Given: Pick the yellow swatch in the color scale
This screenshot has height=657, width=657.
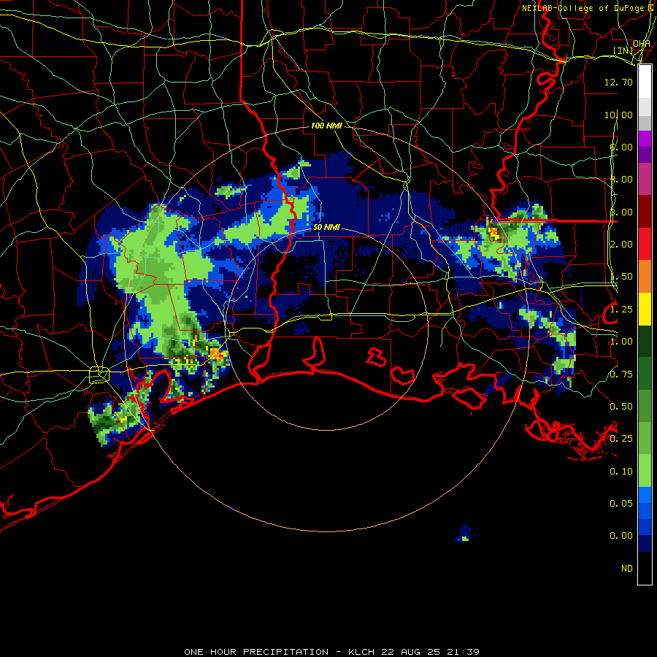Looking at the screenshot, I should pyautogui.click(x=645, y=309).
